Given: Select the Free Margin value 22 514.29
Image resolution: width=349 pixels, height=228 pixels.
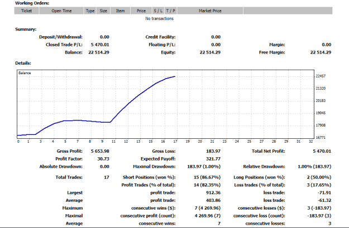Looking at the screenshot, I should tap(321, 52).
